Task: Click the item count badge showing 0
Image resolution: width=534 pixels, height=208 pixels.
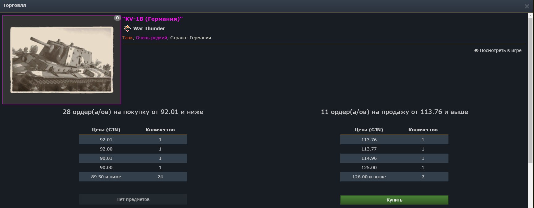Action: (117, 18)
